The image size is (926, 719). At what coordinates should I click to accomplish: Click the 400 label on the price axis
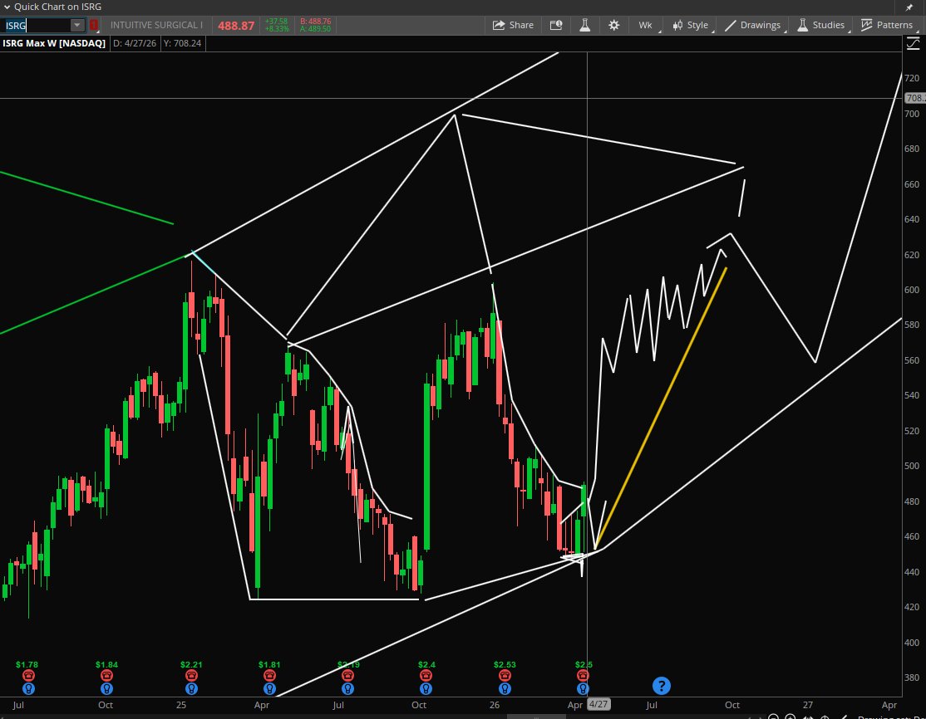click(x=912, y=643)
